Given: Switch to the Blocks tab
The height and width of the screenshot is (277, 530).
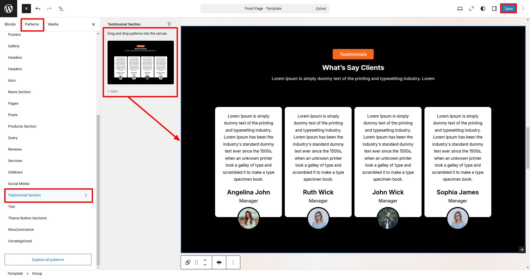Looking at the screenshot, I should (10, 24).
